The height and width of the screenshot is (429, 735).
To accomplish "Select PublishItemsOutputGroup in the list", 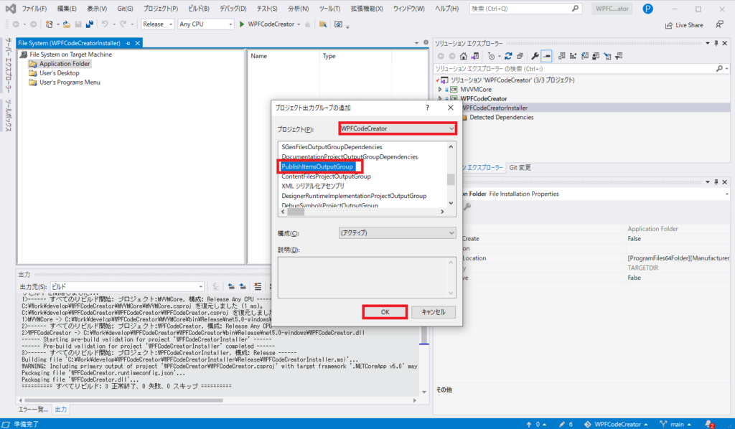I will click(317, 166).
